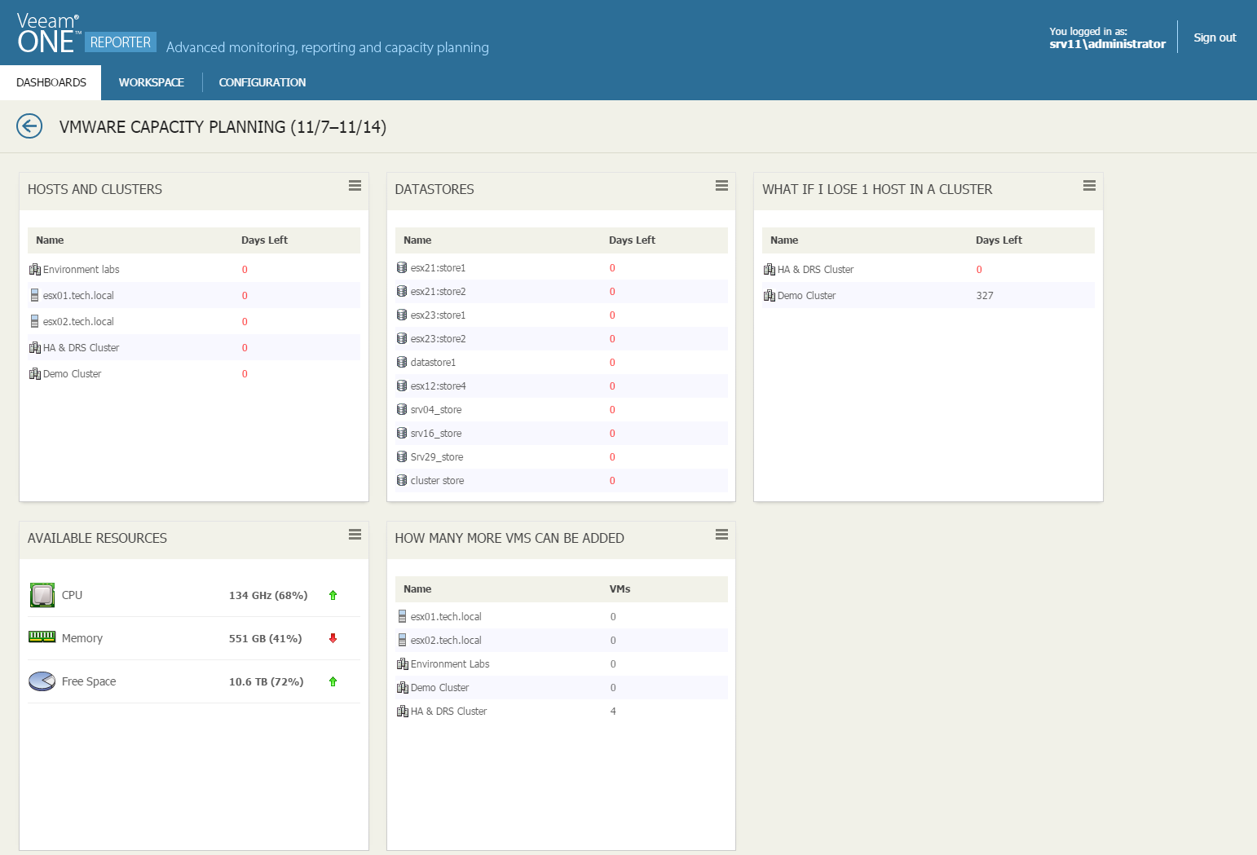
Task: Select the Environment labs row in Hosts and Clusters
Action: pos(194,269)
